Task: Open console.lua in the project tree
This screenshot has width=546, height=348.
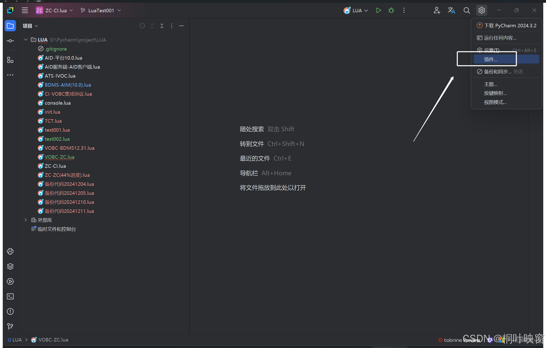Action: click(x=58, y=103)
